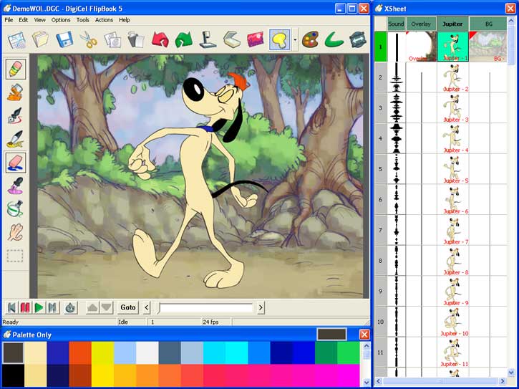The width and height of the screenshot is (519, 389).
Task: Click the open folder icon
Action: pyautogui.click(x=40, y=40)
